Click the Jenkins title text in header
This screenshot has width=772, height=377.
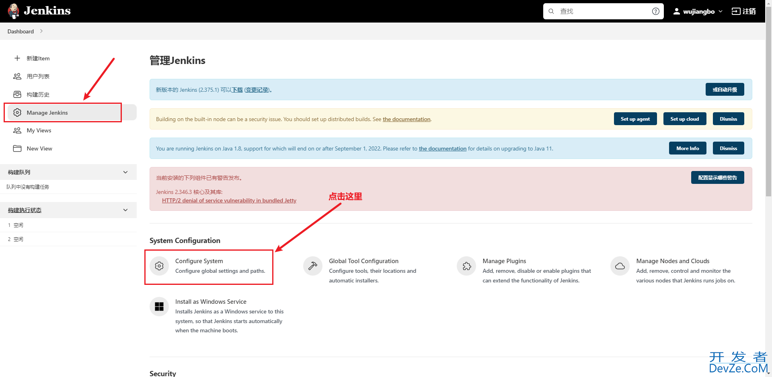coord(47,10)
